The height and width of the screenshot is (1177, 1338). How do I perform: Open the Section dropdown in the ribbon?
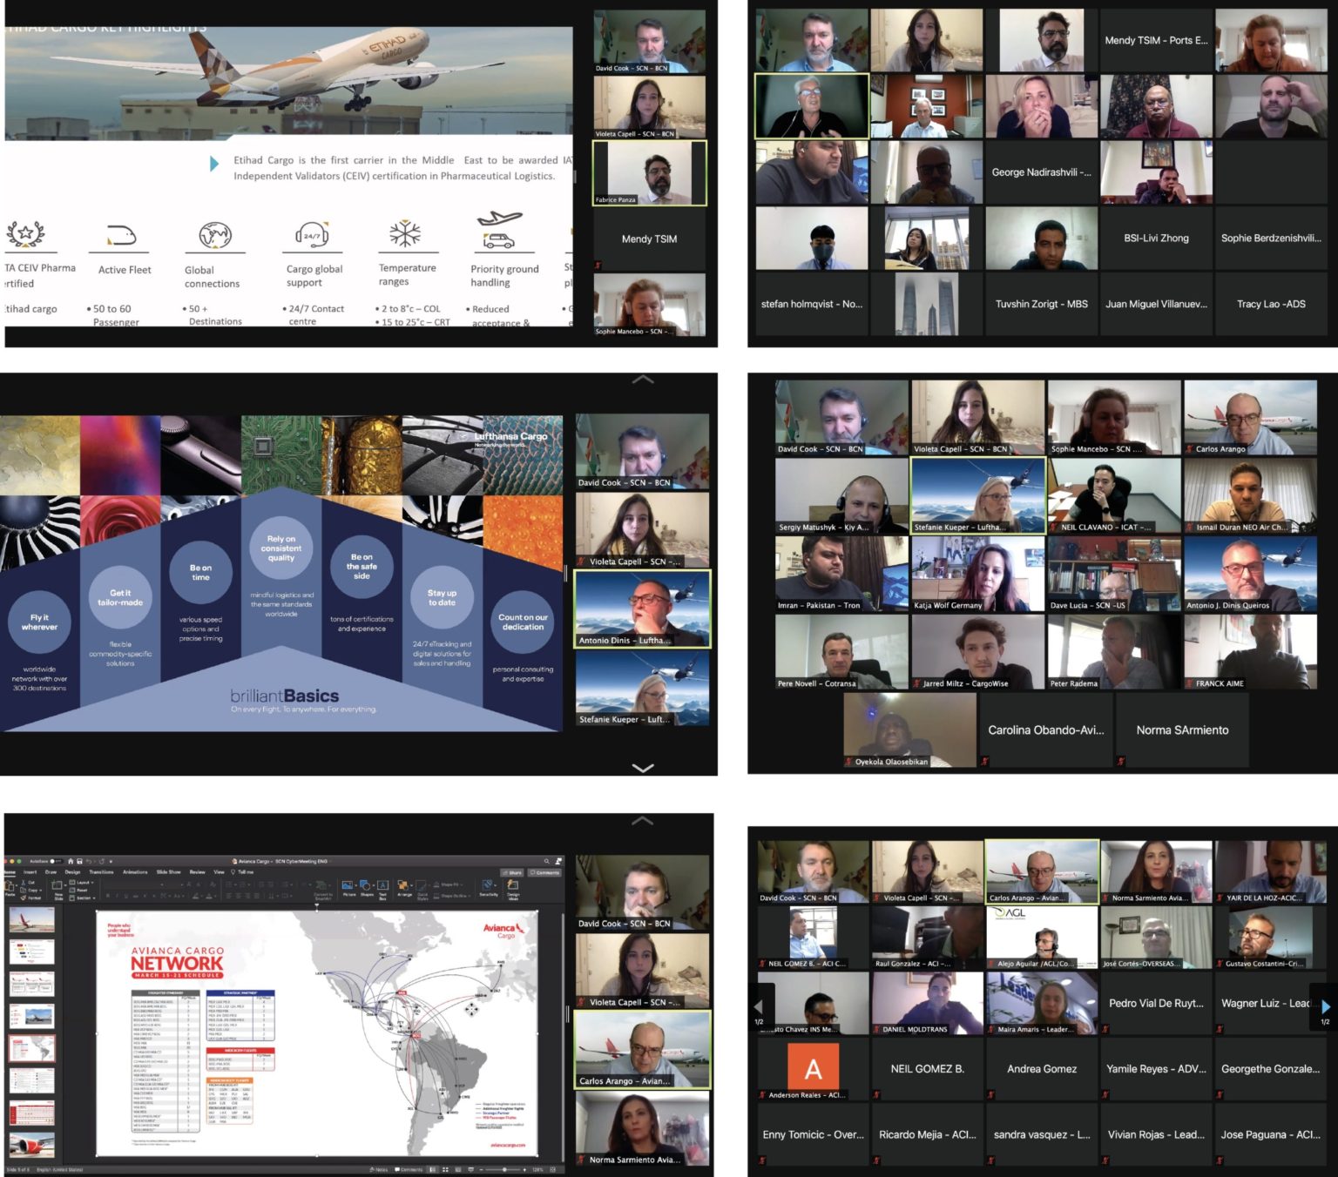(82, 898)
